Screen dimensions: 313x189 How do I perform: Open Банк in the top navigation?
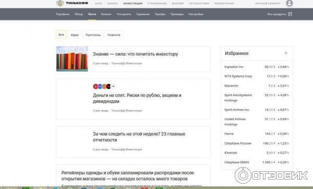pos(99,4)
